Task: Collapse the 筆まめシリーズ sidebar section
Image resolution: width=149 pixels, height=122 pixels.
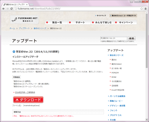Action: tap(117, 55)
